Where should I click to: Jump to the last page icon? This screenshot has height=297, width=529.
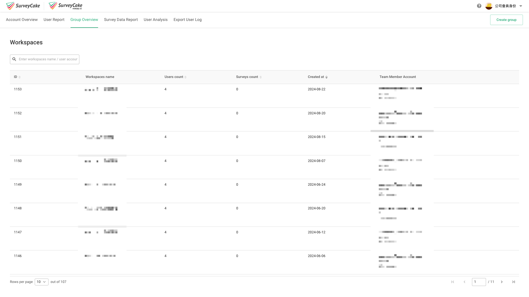point(514,282)
